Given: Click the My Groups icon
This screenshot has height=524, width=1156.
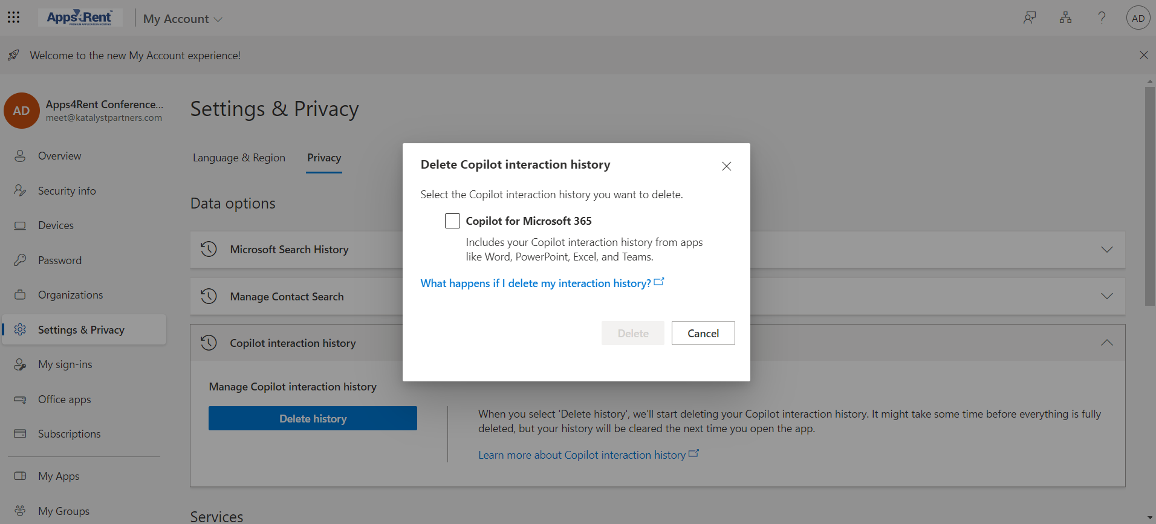Looking at the screenshot, I should click(x=20, y=511).
